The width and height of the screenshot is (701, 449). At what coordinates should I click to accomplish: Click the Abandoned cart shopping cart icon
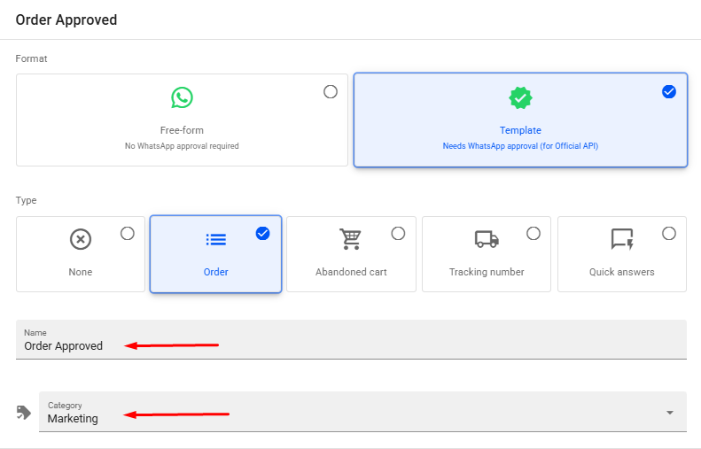tap(351, 239)
